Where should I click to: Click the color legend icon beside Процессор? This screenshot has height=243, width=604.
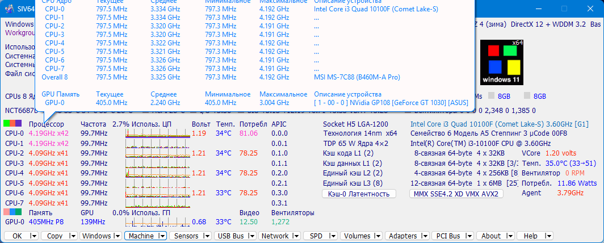(12, 124)
